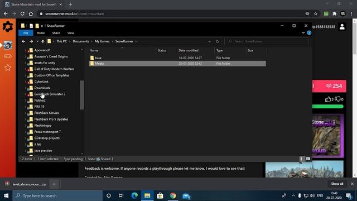Open the View ribbon tab
Image resolution: width=357 pixels, height=201 pixels.
71,33
